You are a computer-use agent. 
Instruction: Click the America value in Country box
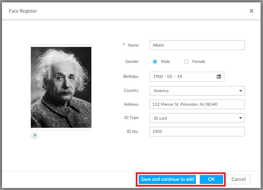[x=161, y=91]
